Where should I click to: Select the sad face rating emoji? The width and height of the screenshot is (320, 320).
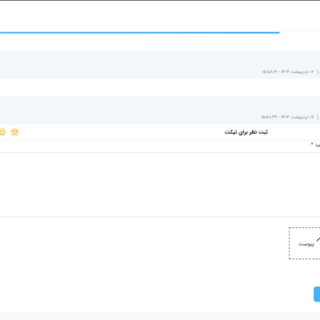coord(15,132)
